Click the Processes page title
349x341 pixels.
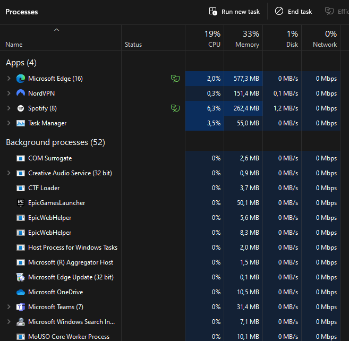tap(22, 12)
